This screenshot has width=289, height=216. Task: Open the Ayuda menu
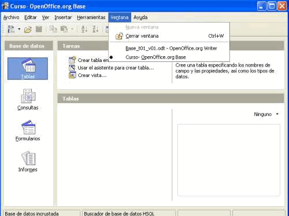point(140,17)
